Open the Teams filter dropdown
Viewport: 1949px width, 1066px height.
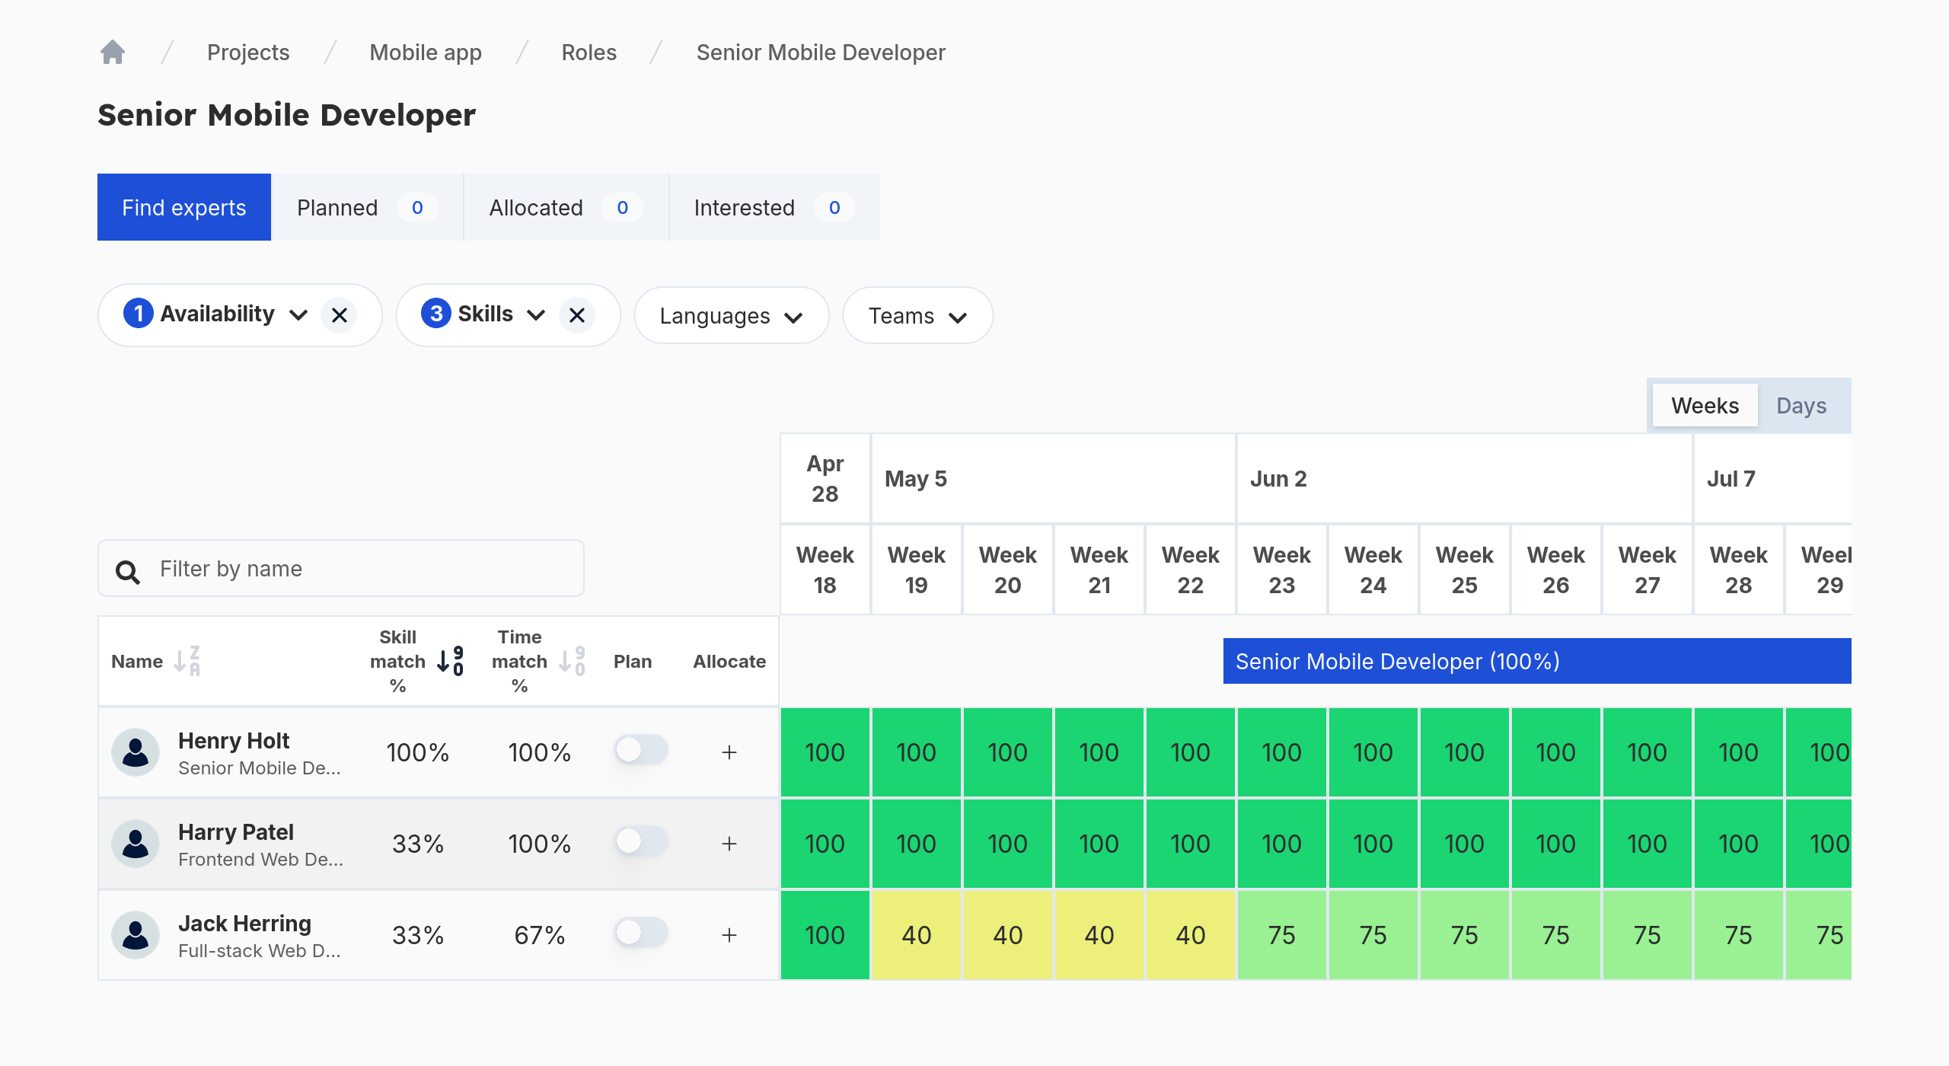pos(917,316)
